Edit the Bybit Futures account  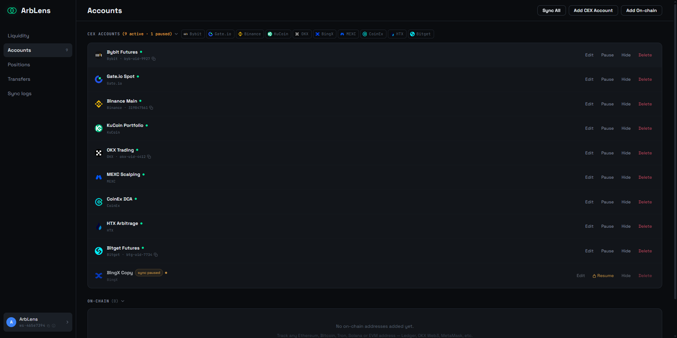[589, 55]
